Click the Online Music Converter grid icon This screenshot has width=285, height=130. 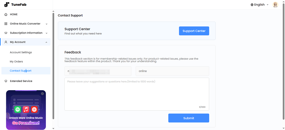pos(6,24)
